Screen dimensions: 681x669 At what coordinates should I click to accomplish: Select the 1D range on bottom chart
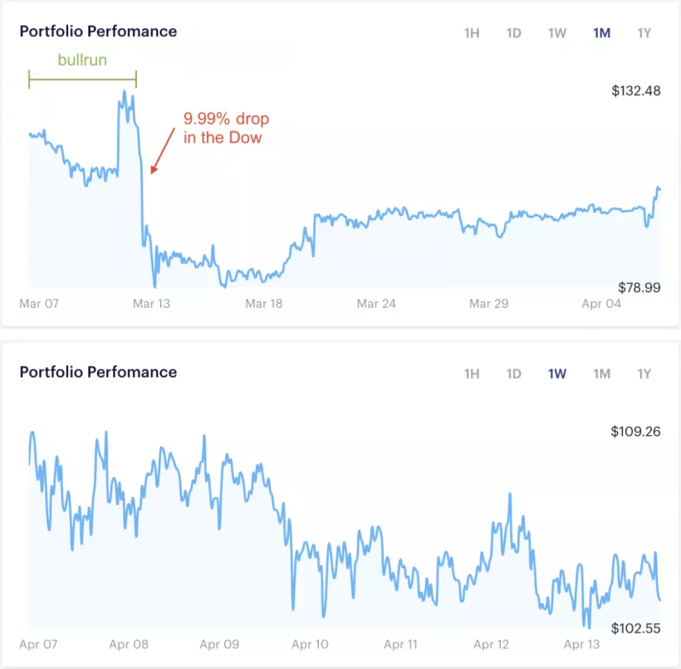(x=514, y=374)
